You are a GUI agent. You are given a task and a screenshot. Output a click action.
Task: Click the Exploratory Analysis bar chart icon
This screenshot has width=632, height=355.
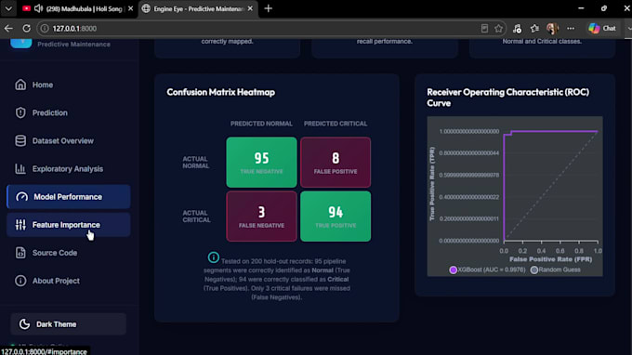pyautogui.click(x=20, y=169)
